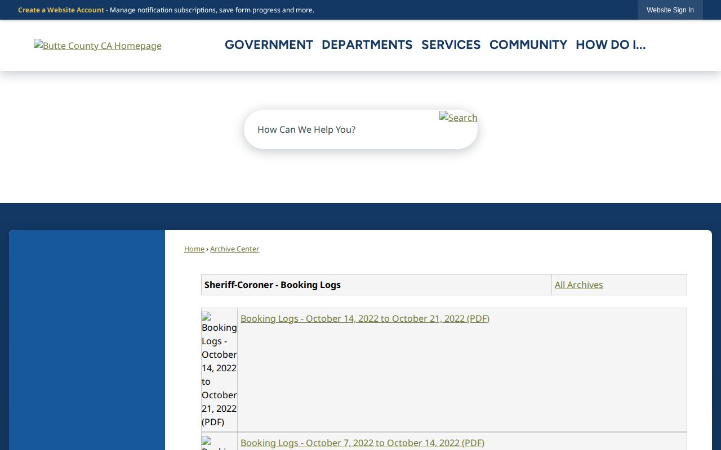
Task: Open the Butte County CA Homepage logo
Action: (97, 46)
